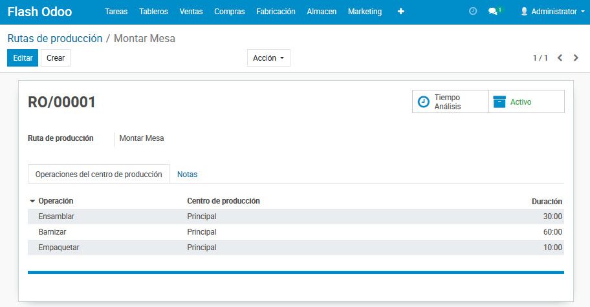Toggle the Activo archive button
Viewport: 590px width, 307px height.
pyautogui.click(x=526, y=101)
